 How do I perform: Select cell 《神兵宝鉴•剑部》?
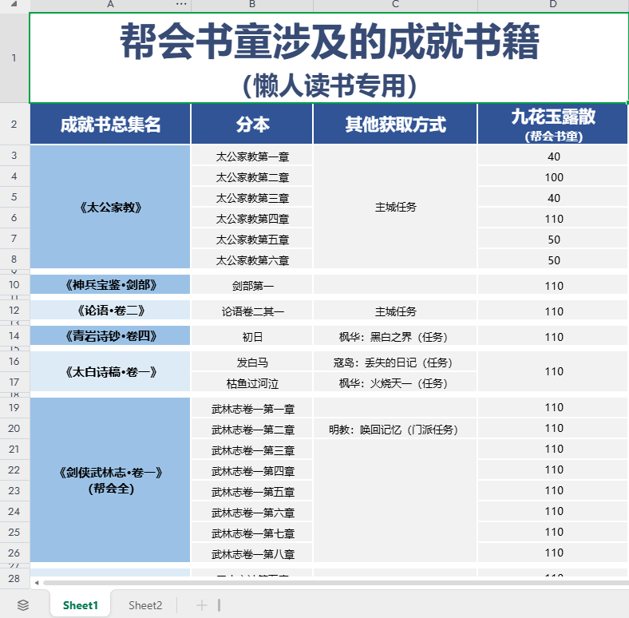110,284
